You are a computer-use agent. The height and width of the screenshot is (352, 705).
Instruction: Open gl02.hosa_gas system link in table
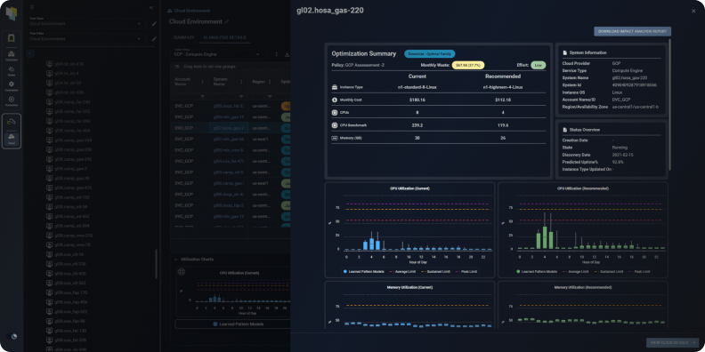229,128
